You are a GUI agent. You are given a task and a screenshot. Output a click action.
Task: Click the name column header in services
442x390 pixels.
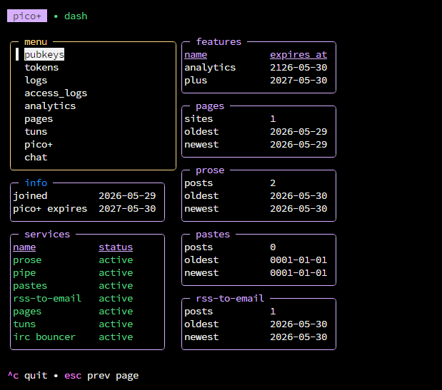pos(24,247)
